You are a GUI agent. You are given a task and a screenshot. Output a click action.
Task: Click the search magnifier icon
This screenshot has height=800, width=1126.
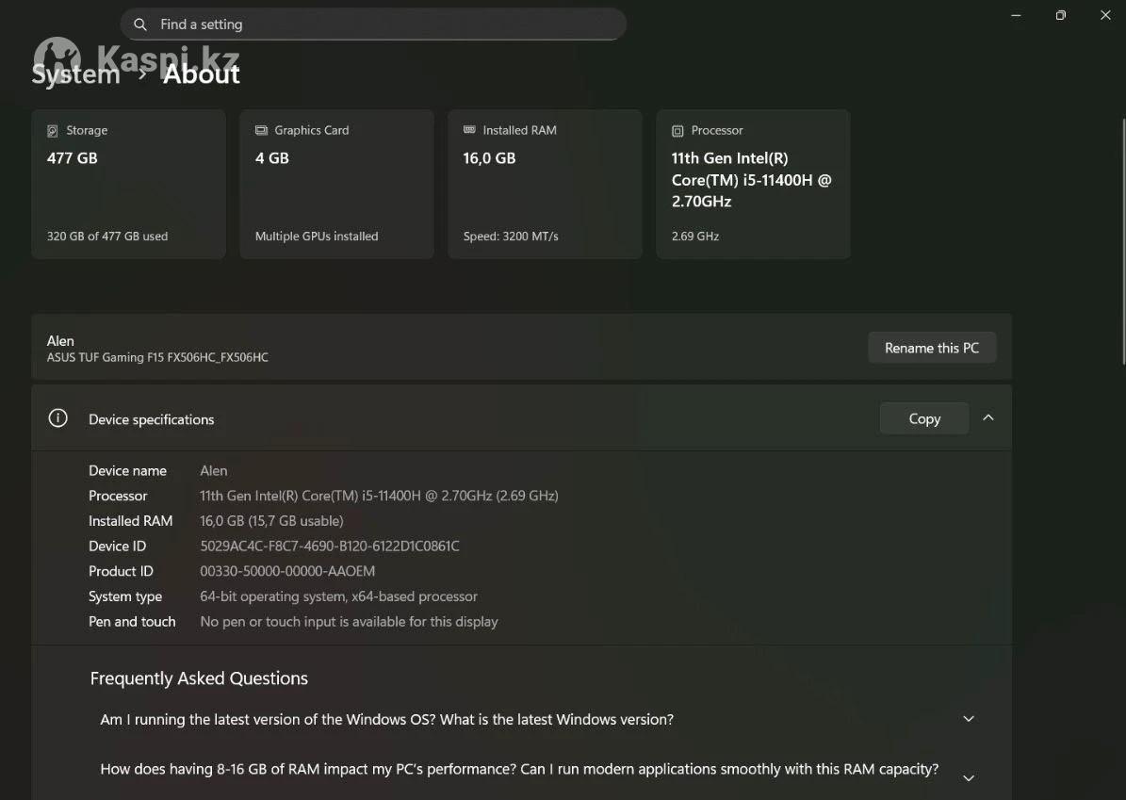click(x=140, y=24)
